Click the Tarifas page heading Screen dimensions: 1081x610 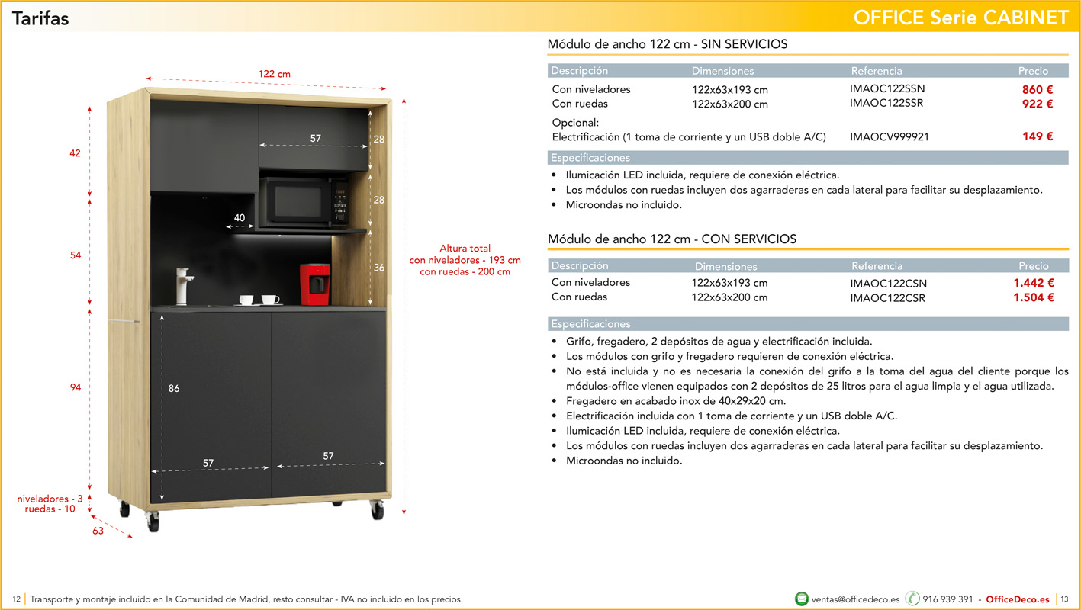[40, 18]
